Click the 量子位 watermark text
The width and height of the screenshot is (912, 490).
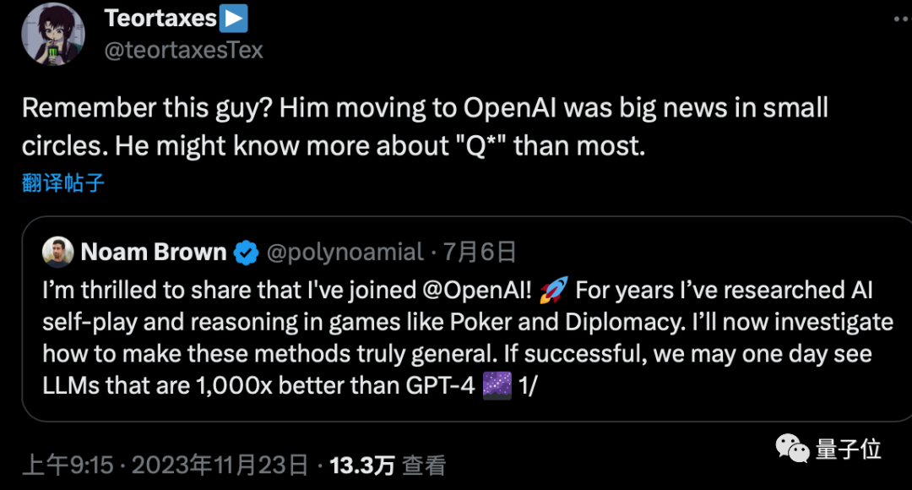[848, 449]
